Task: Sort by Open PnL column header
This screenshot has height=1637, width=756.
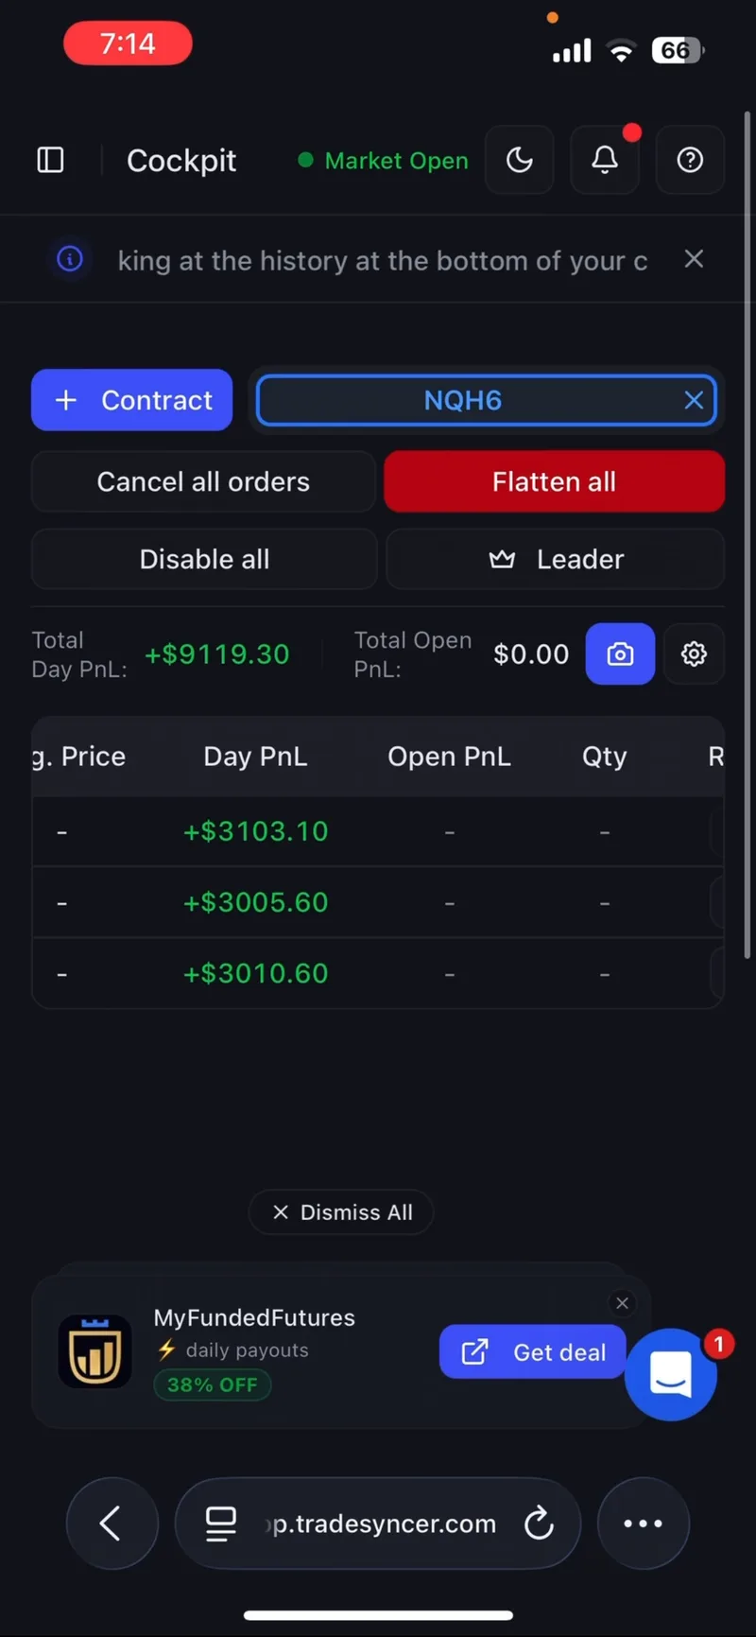Action: (449, 757)
